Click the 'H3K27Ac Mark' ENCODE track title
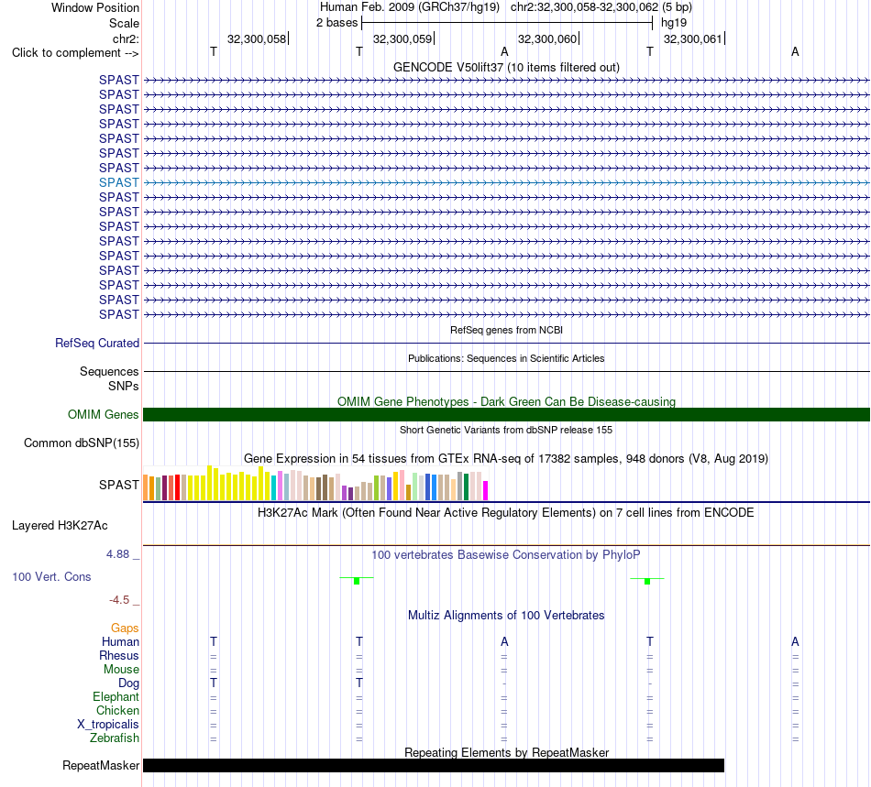The height and width of the screenshot is (787, 871). click(x=506, y=512)
